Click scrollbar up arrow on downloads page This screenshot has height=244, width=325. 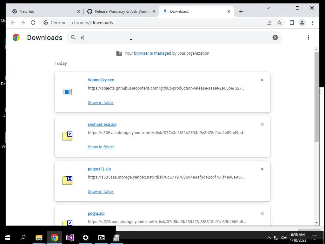316,49
